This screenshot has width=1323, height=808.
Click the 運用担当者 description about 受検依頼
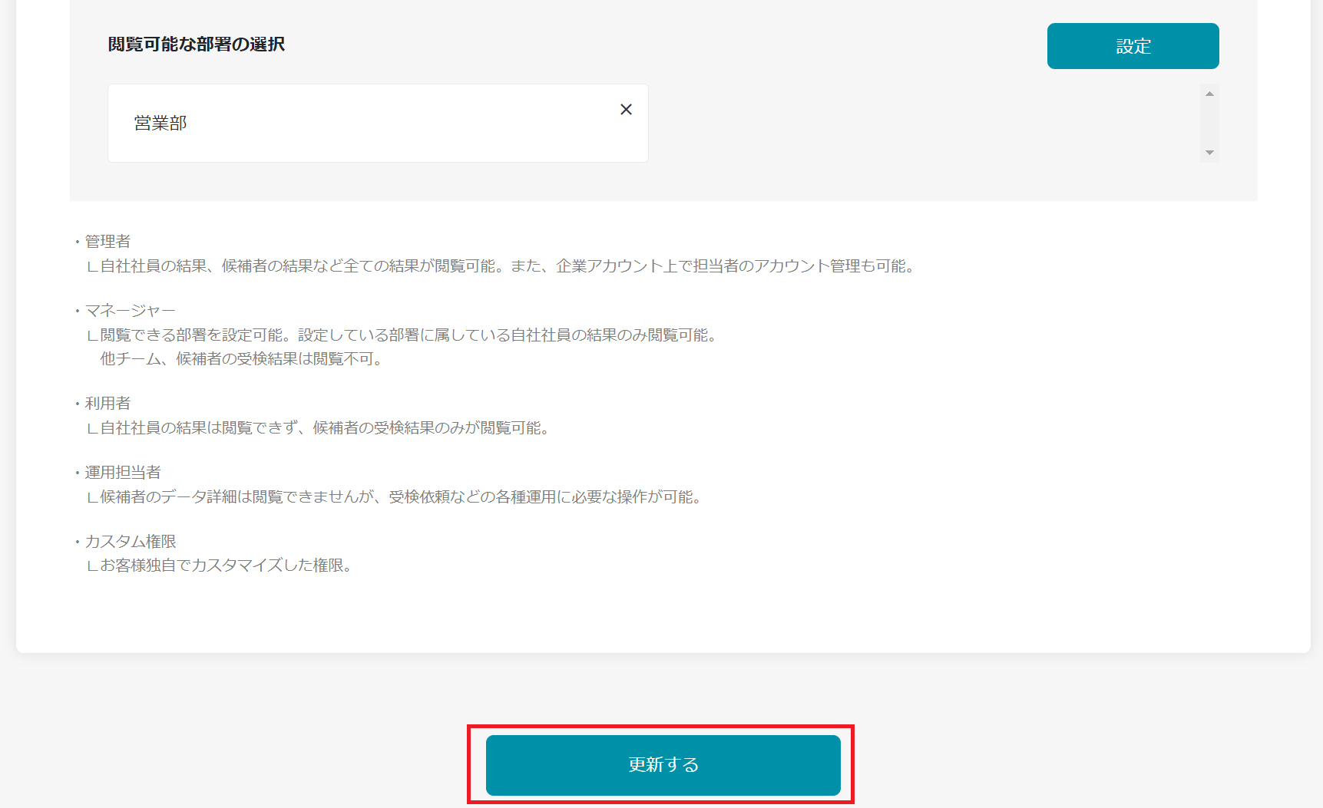(399, 497)
